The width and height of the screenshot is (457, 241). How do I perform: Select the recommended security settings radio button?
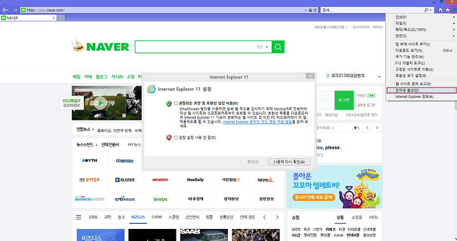click(176, 103)
